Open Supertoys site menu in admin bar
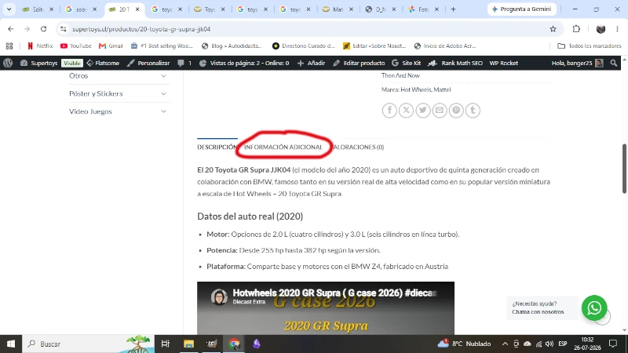This screenshot has width=628, height=353. [38, 63]
